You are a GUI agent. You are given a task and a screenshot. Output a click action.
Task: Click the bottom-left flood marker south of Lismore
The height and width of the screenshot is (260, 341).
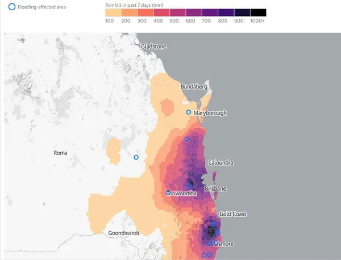coord(203,255)
